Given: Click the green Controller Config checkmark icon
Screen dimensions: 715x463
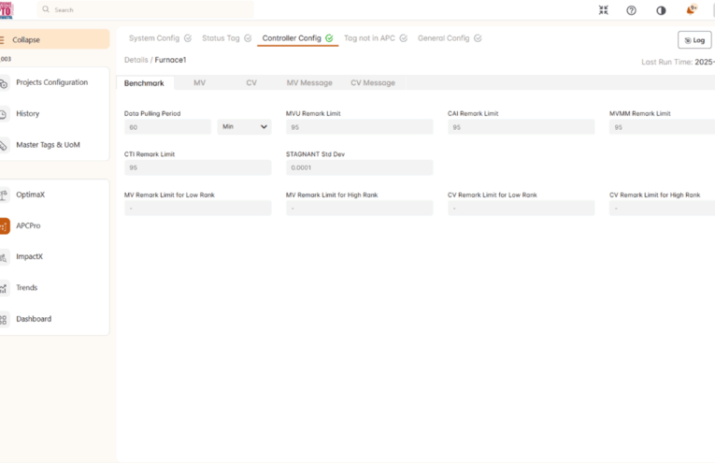Looking at the screenshot, I should (x=329, y=38).
